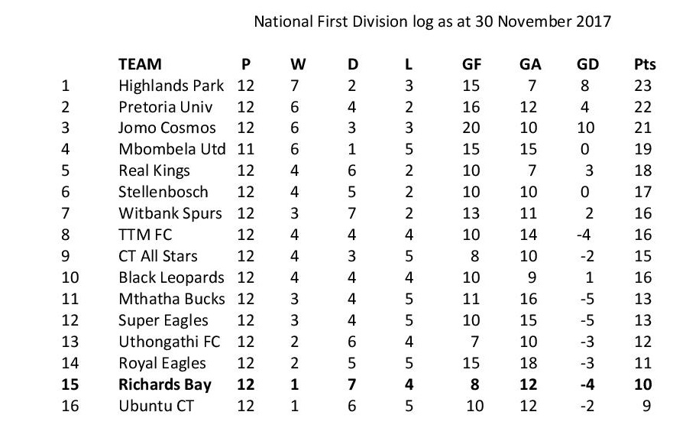
Task: Select the Black Leopards team name
Action: click(172, 278)
